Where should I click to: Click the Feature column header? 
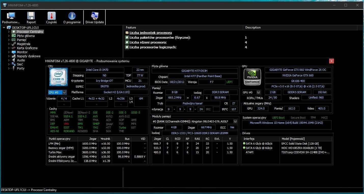pos(184,27)
